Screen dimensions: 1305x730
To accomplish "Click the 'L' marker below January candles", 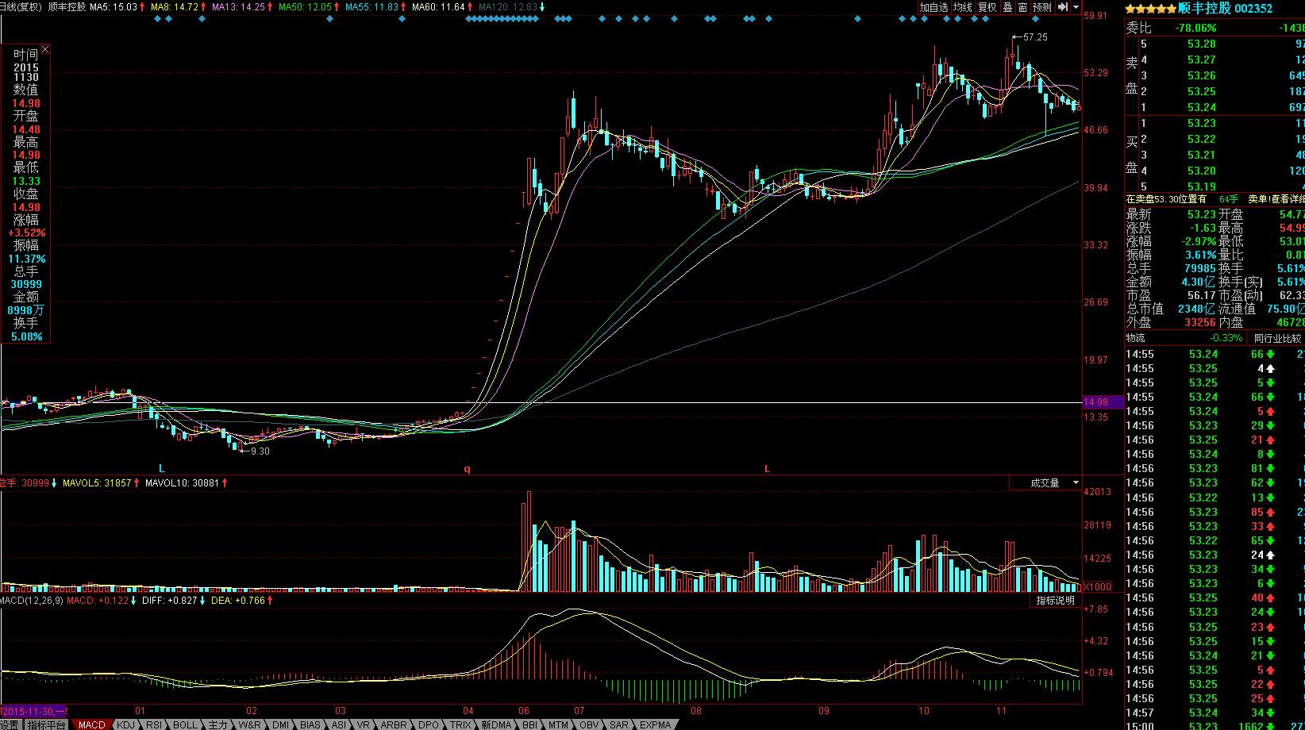I will click(x=162, y=469).
